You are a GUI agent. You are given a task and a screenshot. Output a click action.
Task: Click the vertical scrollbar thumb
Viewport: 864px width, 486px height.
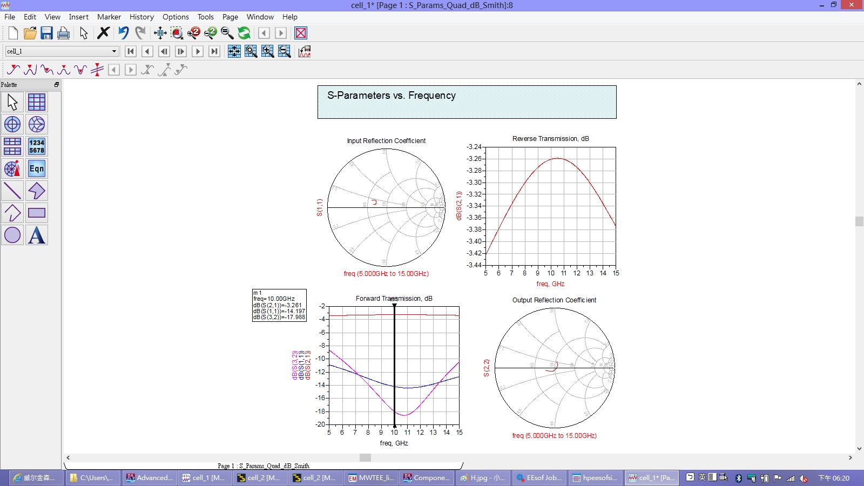coord(859,221)
